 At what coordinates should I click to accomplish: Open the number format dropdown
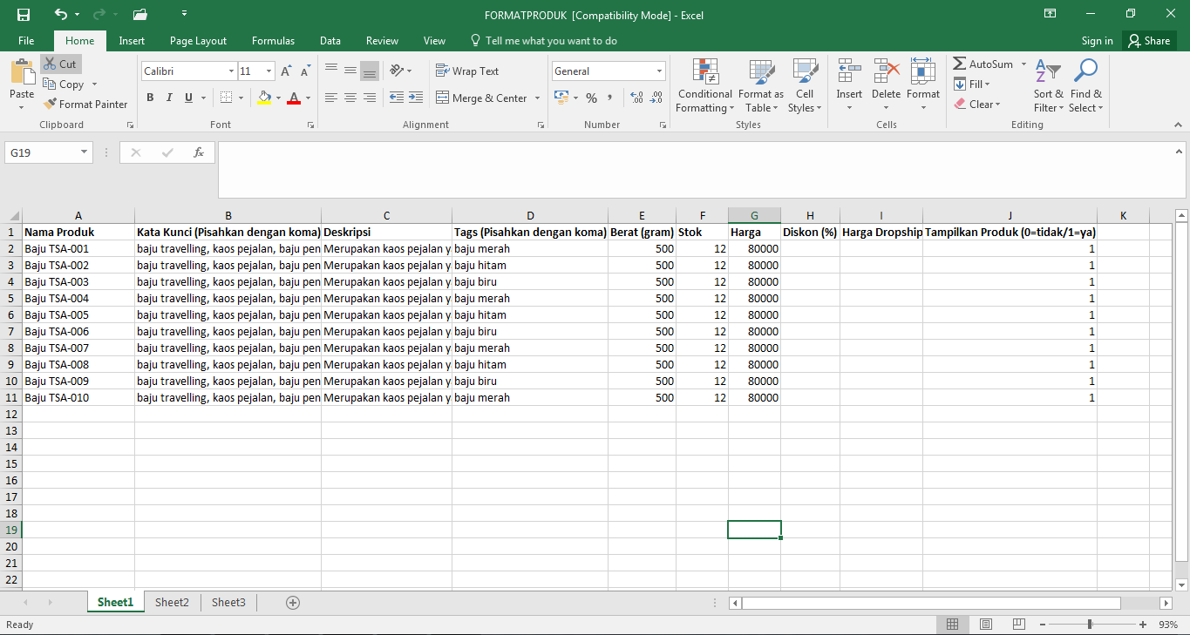point(660,71)
